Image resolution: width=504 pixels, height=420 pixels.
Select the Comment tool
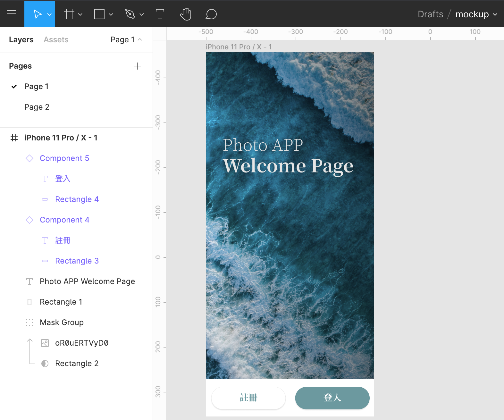tap(211, 14)
